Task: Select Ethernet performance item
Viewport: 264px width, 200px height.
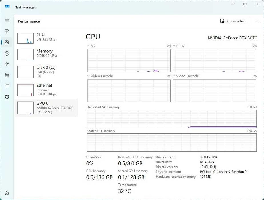Action: [x=46, y=90]
